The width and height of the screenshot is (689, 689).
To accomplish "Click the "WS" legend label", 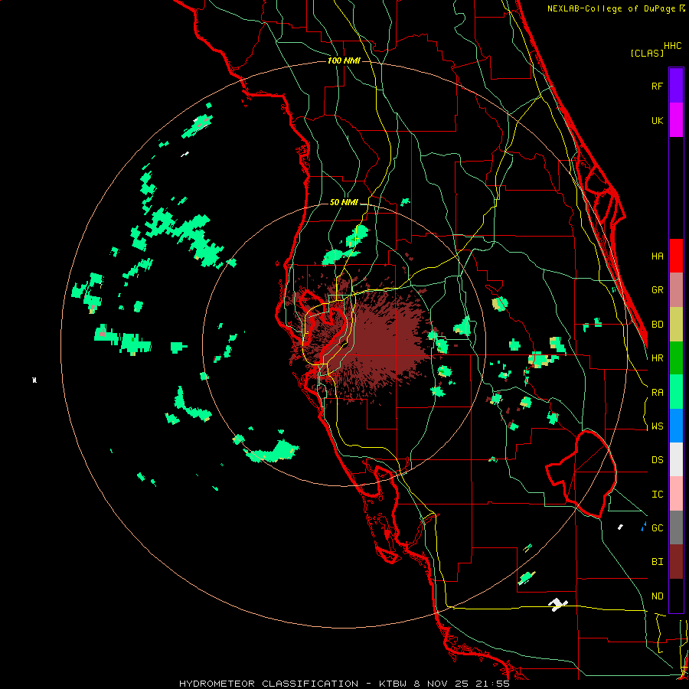I will click(x=657, y=426).
